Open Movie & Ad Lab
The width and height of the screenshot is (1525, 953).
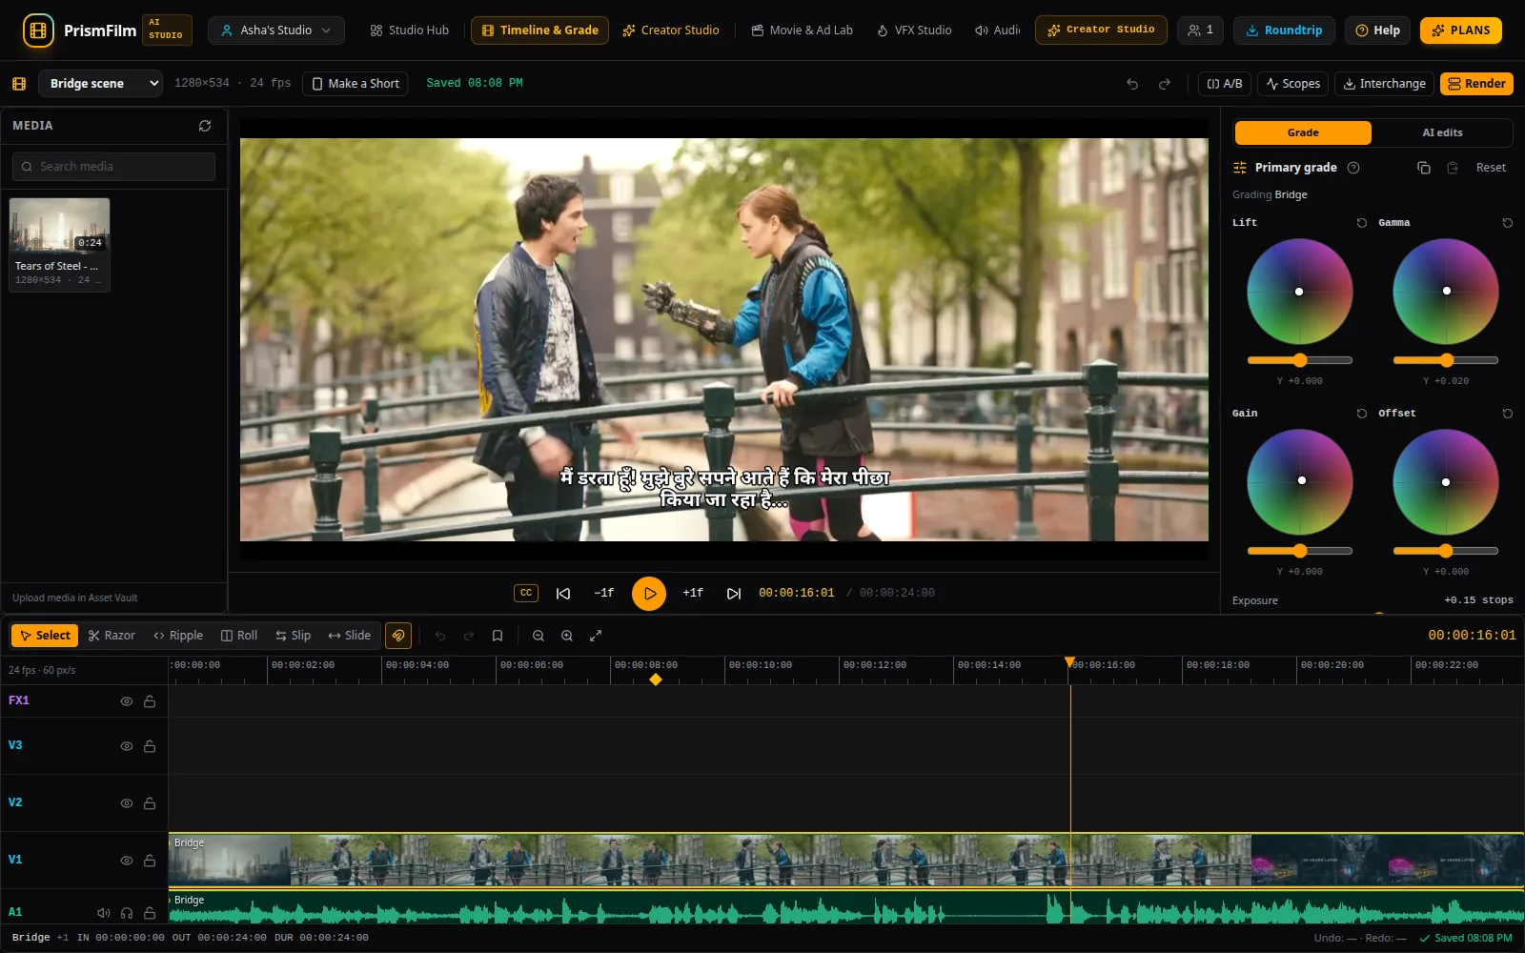coord(803,30)
